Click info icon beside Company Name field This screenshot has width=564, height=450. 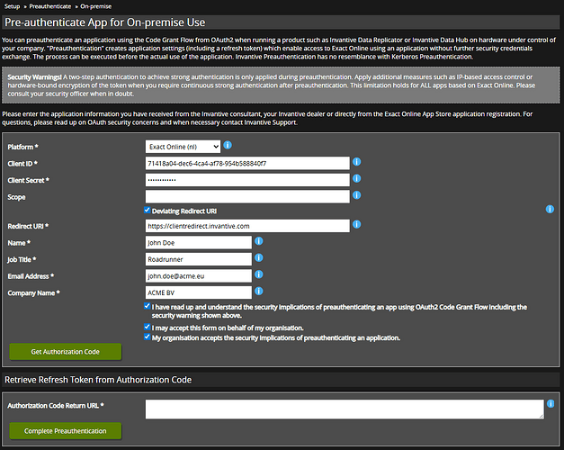pos(259,291)
